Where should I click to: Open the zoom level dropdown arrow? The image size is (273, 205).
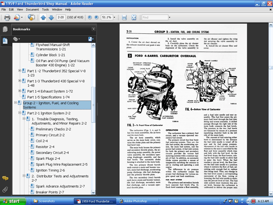[x=114, y=17]
